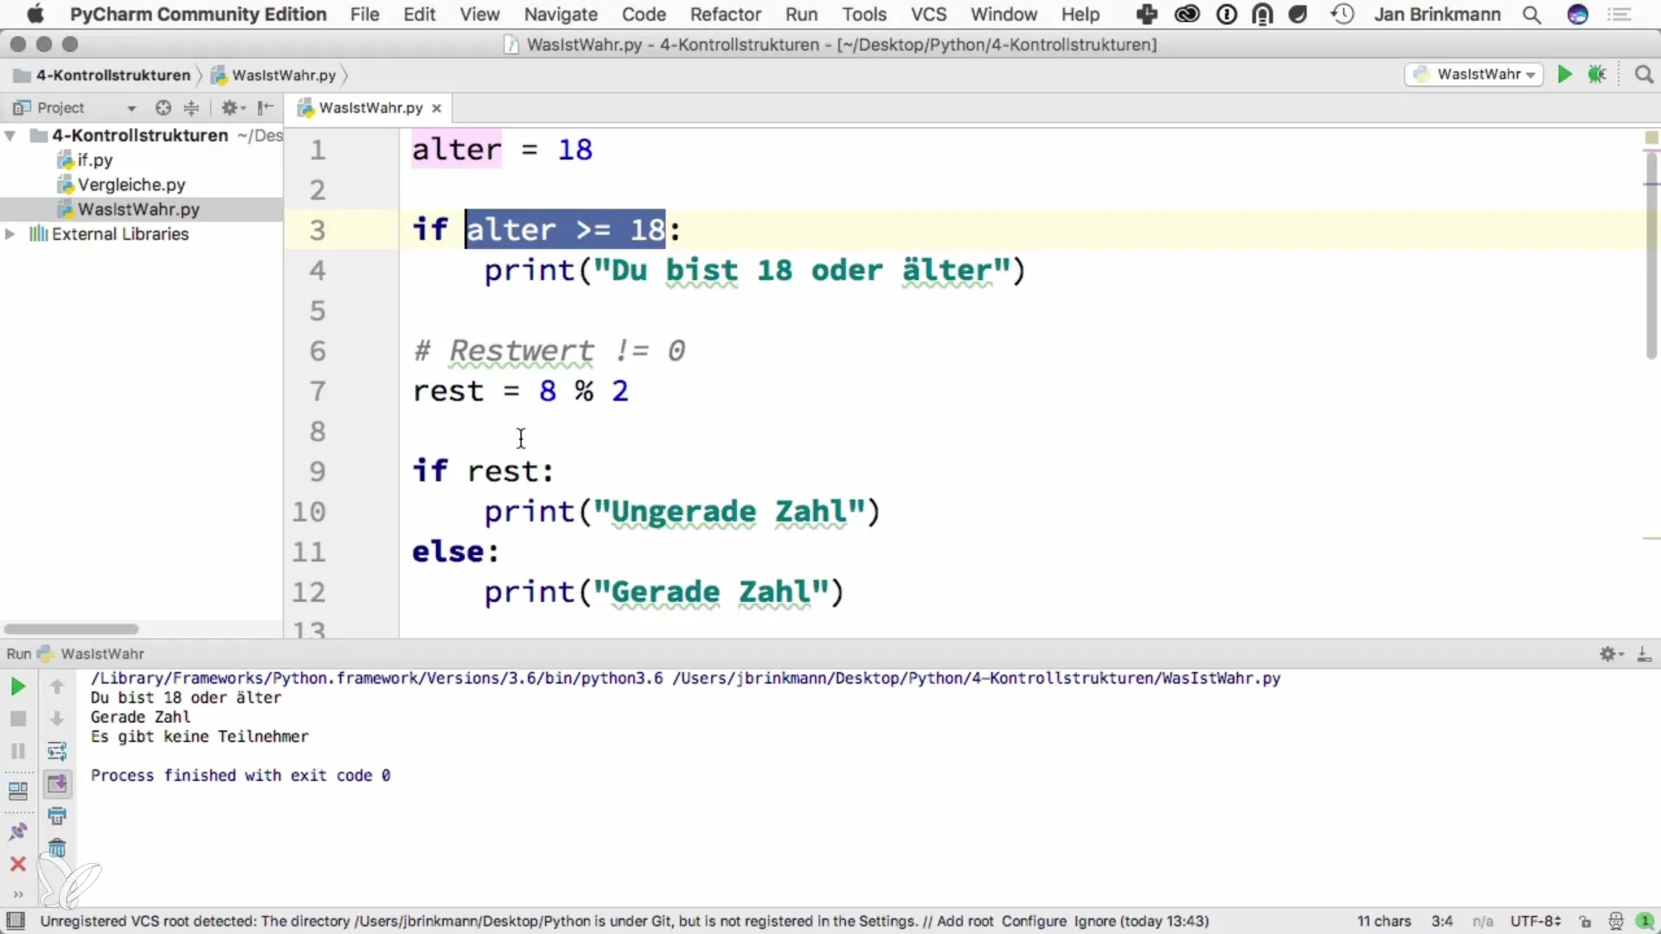This screenshot has width=1661, height=934.
Task: Collapse all in Project panel
Action: [191, 107]
